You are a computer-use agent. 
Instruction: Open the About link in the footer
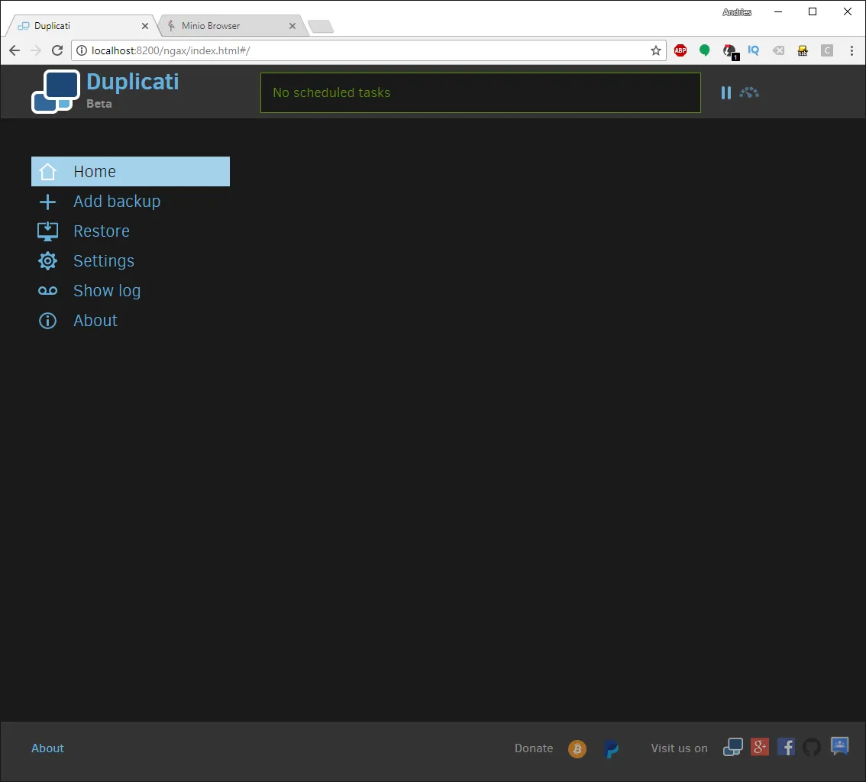click(x=47, y=748)
